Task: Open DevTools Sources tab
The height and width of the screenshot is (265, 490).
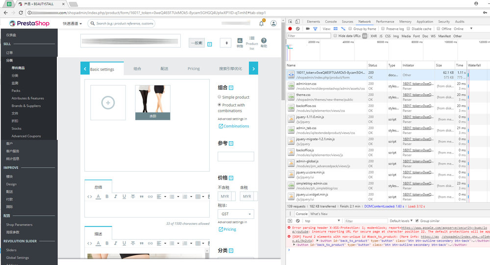Action: [x=347, y=22]
